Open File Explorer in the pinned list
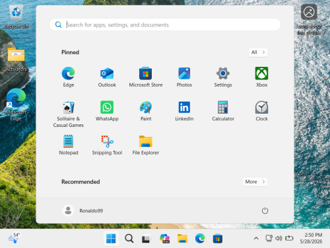The height and width of the screenshot is (248, 330). (146, 145)
